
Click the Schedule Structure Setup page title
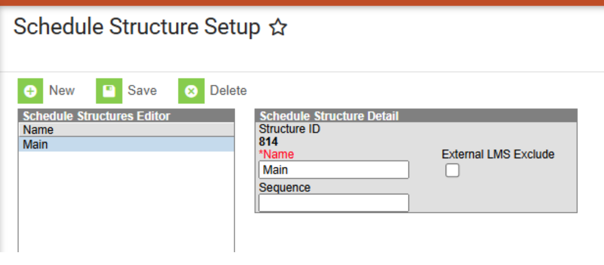coord(137,26)
